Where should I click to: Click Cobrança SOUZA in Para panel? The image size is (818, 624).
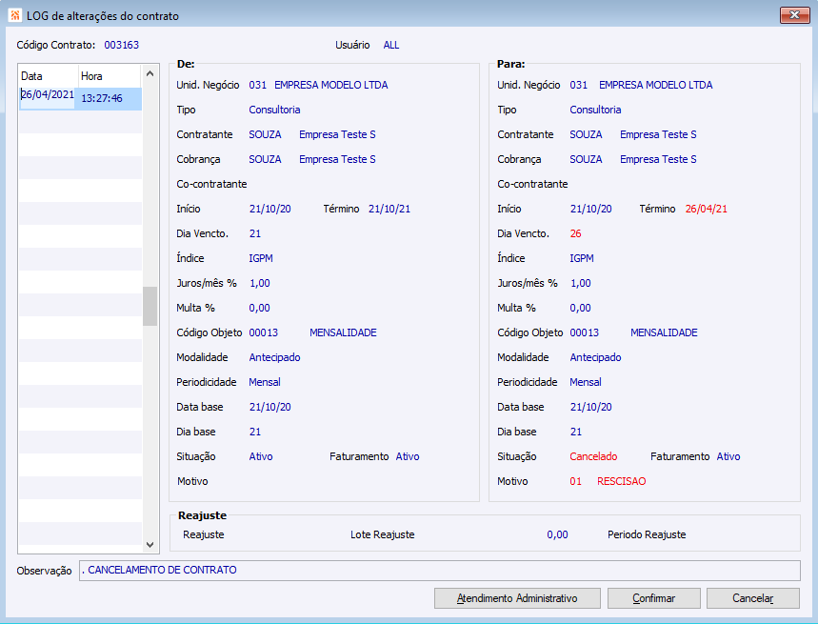586,159
